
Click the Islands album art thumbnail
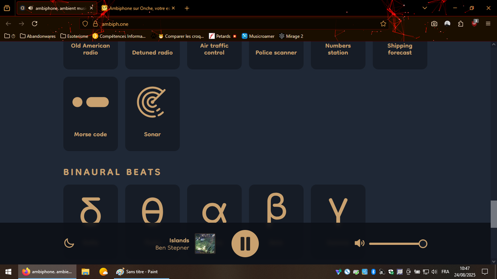[x=205, y=243]
